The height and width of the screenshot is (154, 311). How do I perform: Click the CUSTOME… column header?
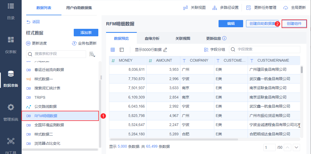[231, 61]
